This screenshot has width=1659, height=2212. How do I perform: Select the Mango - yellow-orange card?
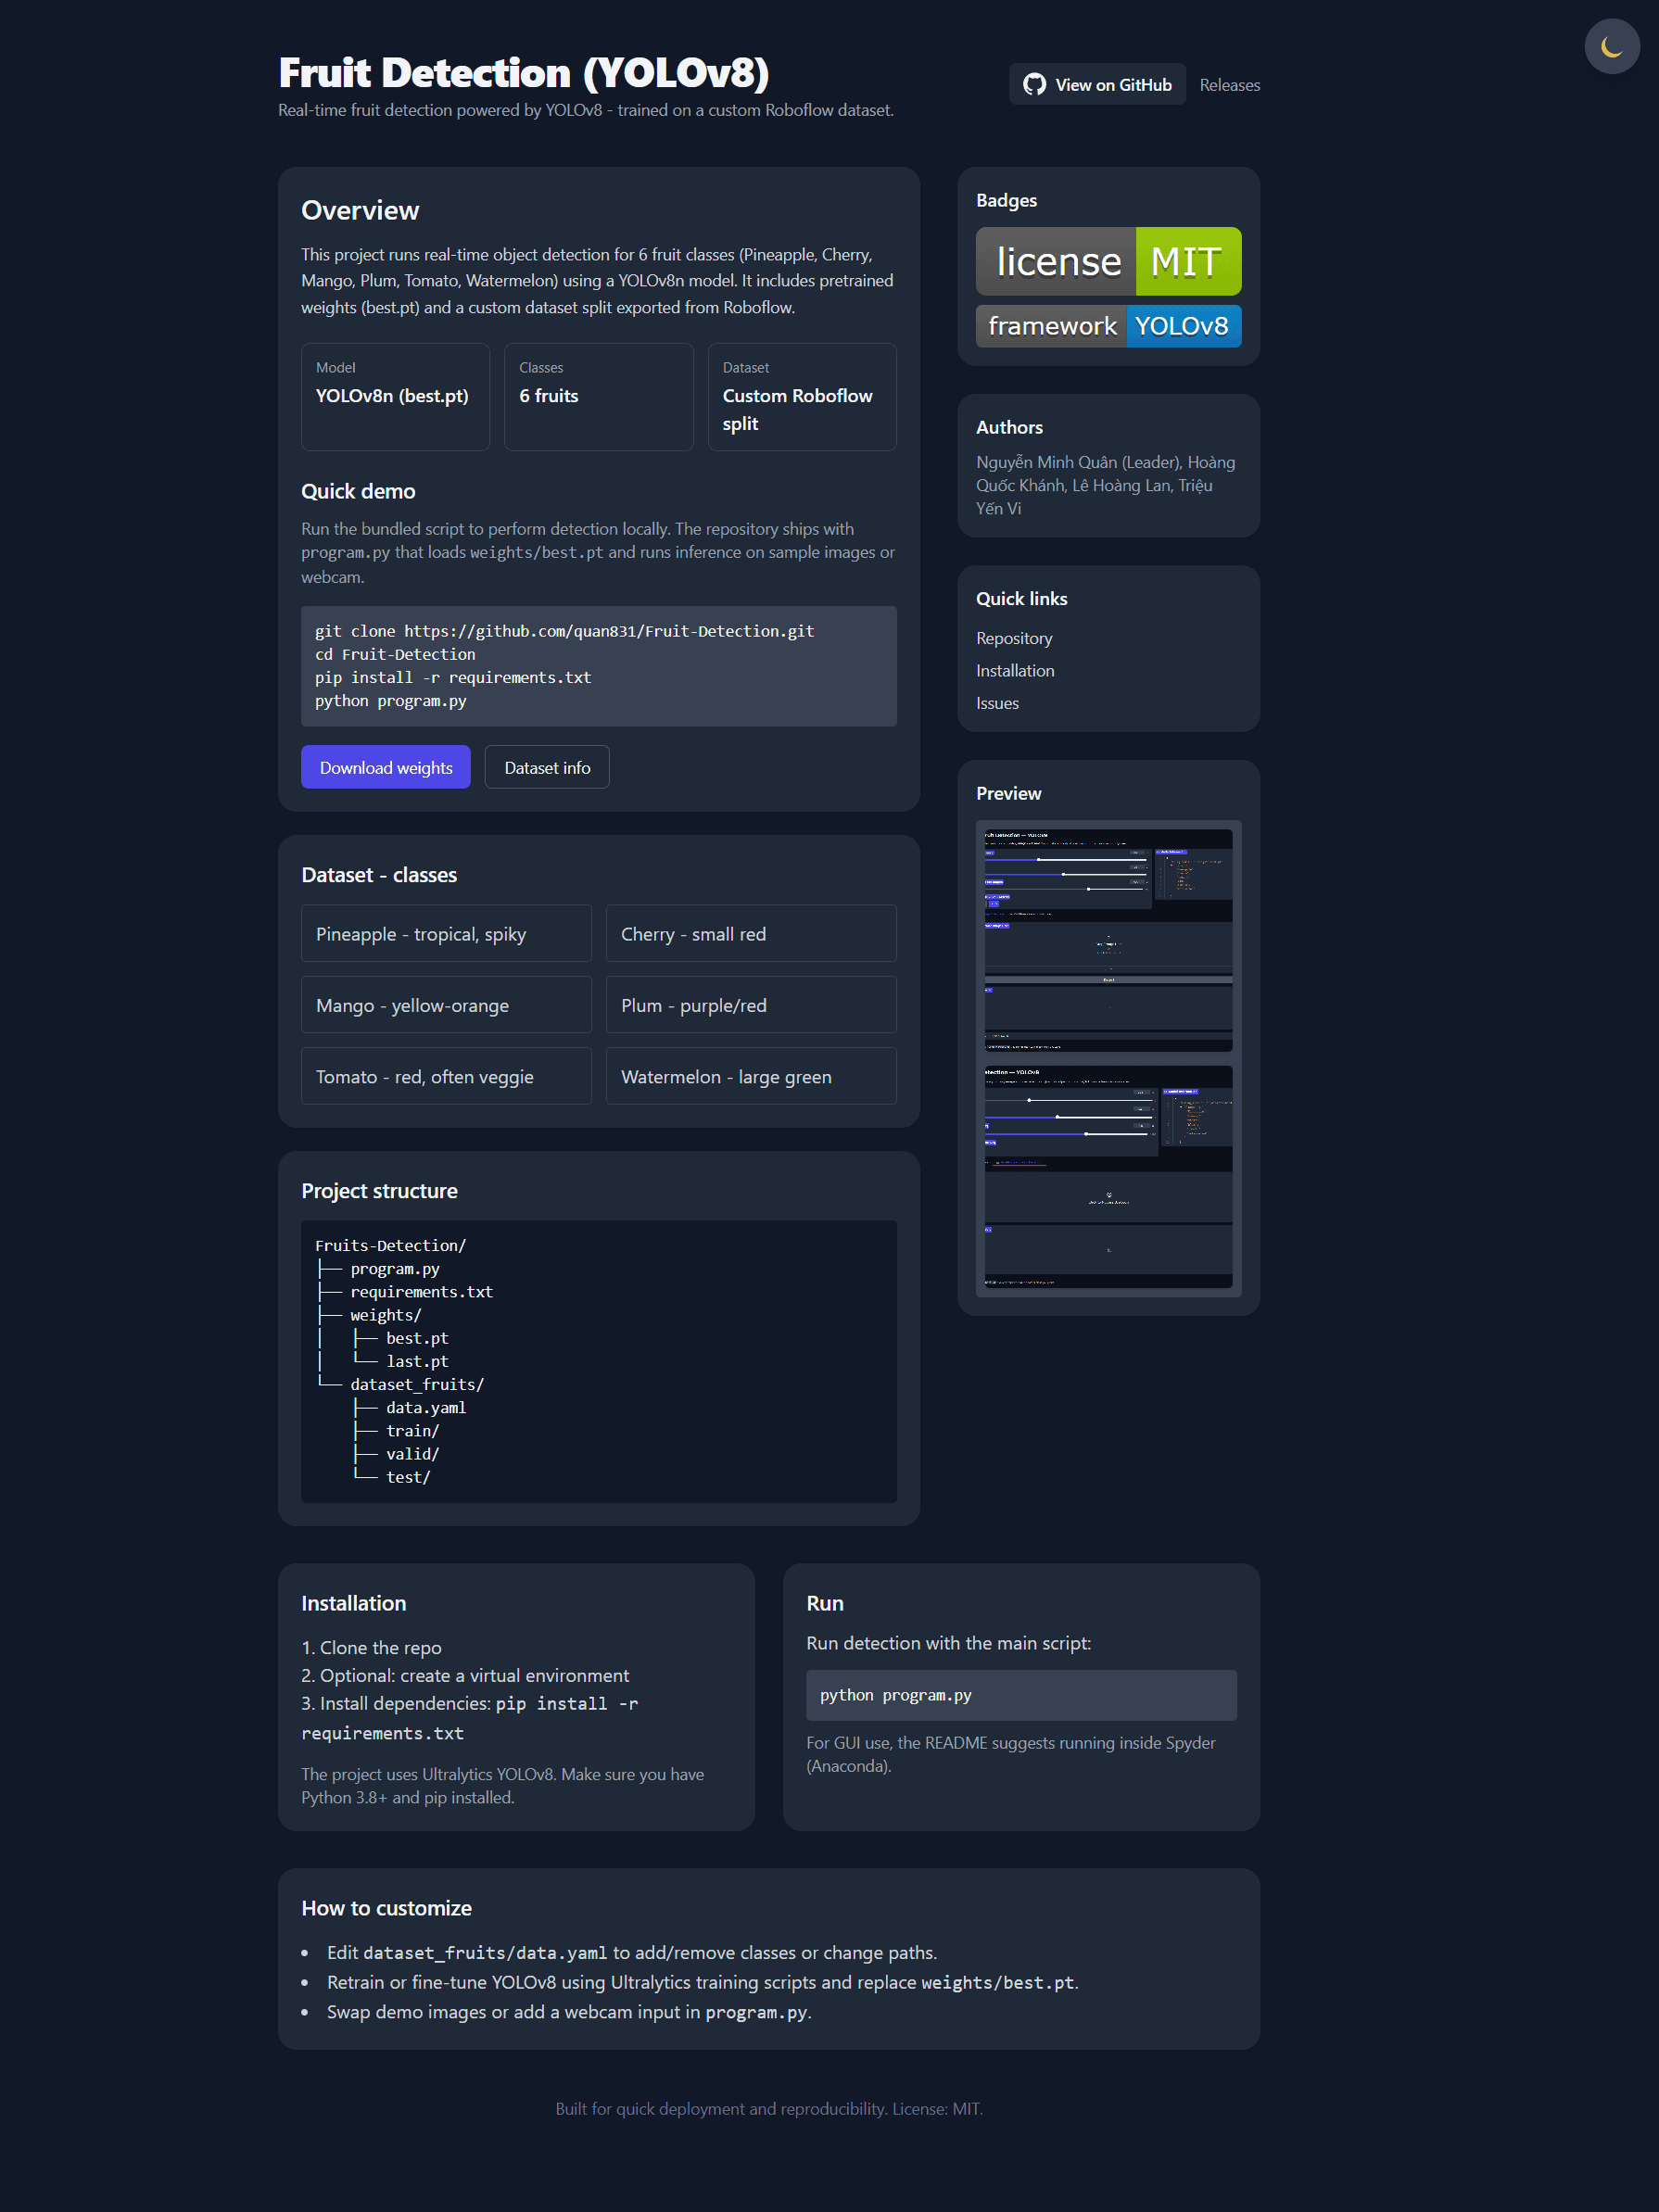point(446,1005)
